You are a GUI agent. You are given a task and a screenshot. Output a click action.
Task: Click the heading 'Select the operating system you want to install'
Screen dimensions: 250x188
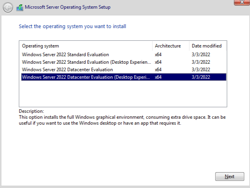click(x=72, y=27)
